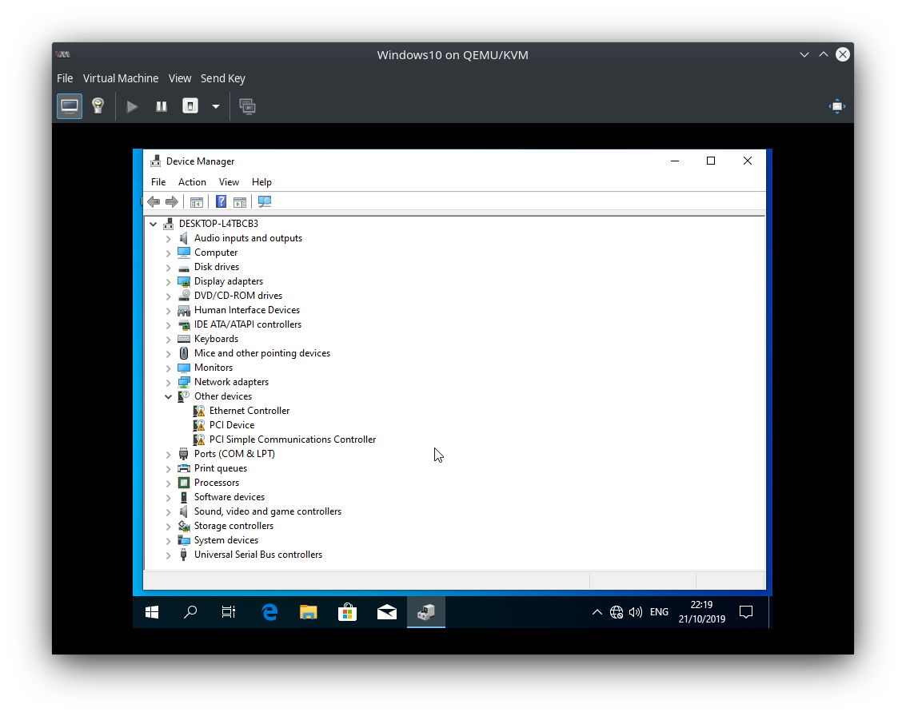This screenshot has height=716, width=906.
Task: Pause the virtual machine
Action: [162, 106]
